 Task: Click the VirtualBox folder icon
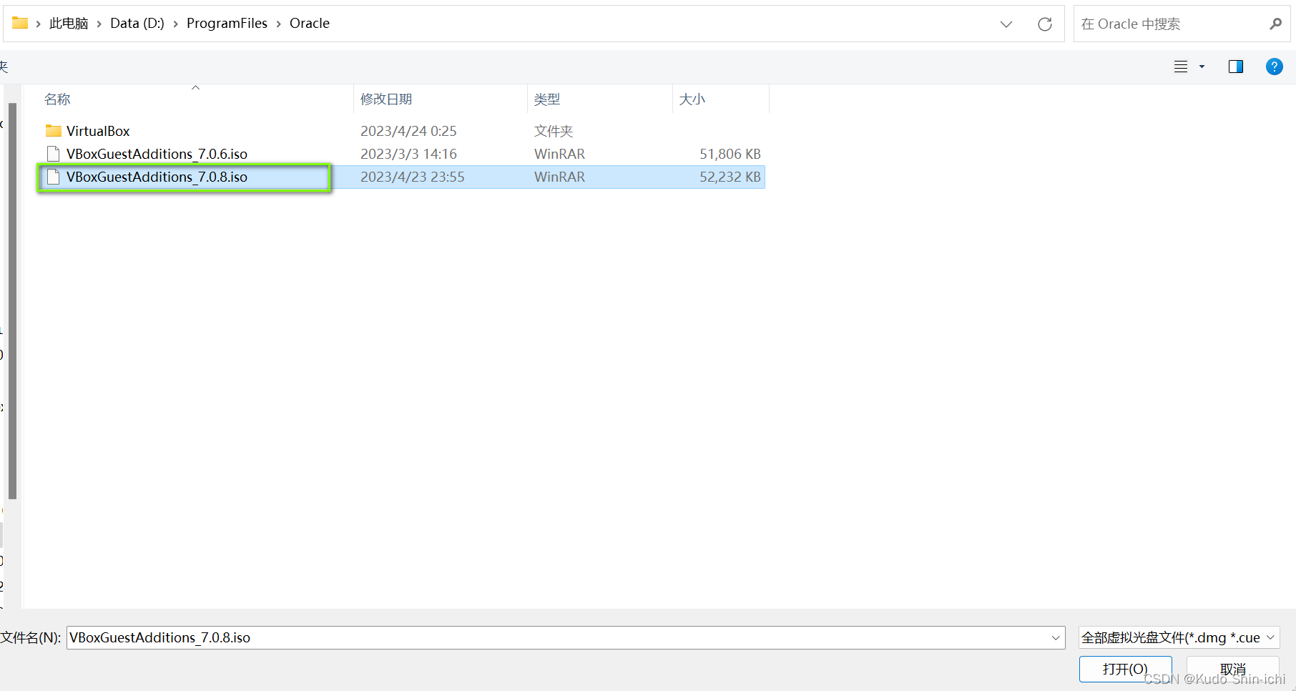54,131
